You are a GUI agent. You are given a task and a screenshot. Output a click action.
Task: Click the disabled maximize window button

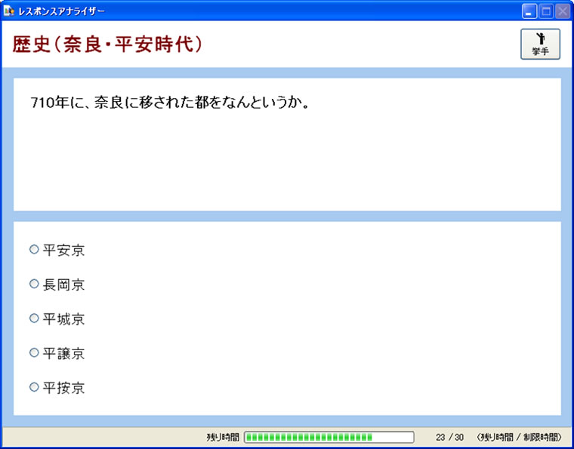coord(546,12)
